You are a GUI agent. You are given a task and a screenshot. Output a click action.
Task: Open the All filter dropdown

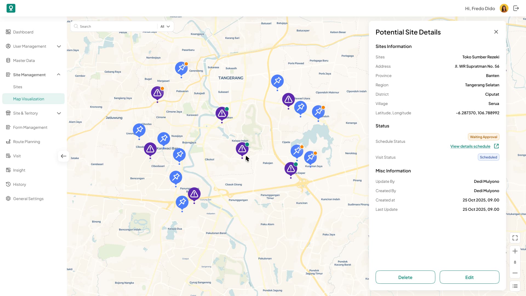[165, 27]
